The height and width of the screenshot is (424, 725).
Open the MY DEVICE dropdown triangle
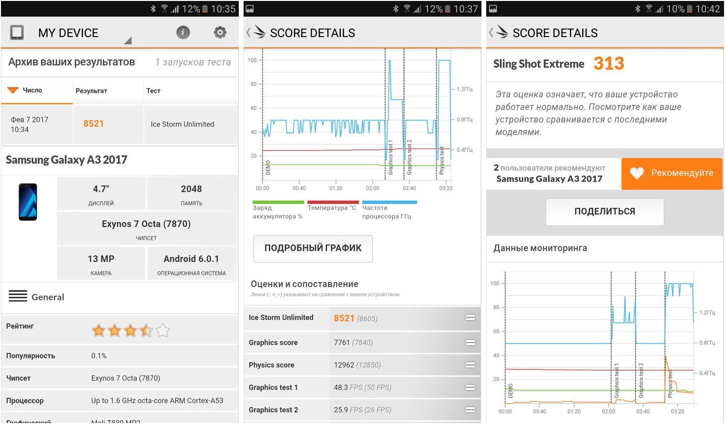[127, 41]
